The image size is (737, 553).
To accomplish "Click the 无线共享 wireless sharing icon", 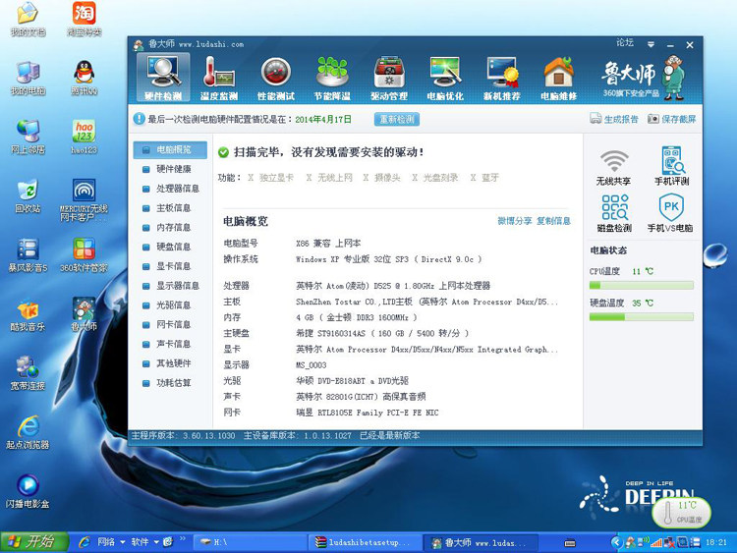I will [x=615, y=167].
